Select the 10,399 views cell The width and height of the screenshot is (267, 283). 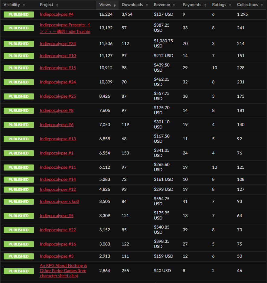coord(106,82)
